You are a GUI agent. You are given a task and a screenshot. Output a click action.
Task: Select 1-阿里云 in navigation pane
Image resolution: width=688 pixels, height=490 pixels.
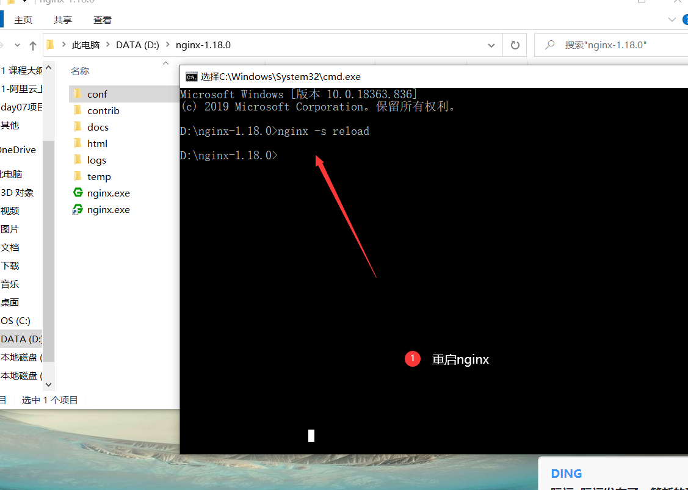[21, 89]
